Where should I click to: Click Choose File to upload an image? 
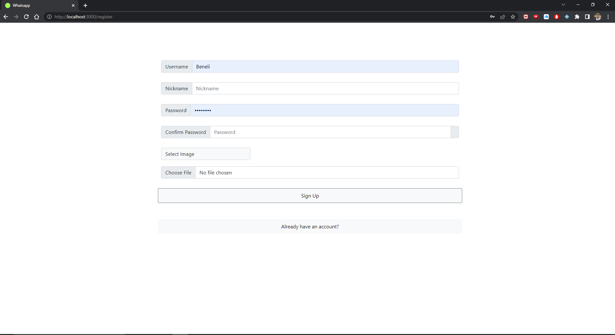178,172
